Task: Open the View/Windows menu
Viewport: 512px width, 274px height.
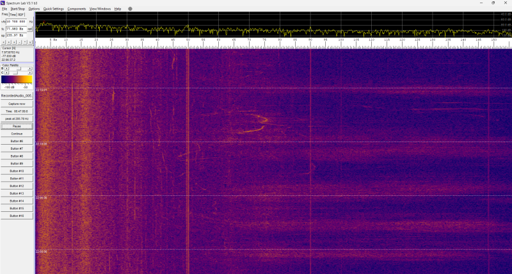Action: (100, 9)
